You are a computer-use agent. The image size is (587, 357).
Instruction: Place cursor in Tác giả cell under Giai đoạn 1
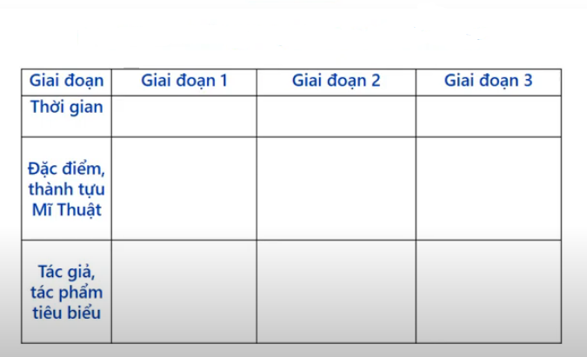pos(183,291)
